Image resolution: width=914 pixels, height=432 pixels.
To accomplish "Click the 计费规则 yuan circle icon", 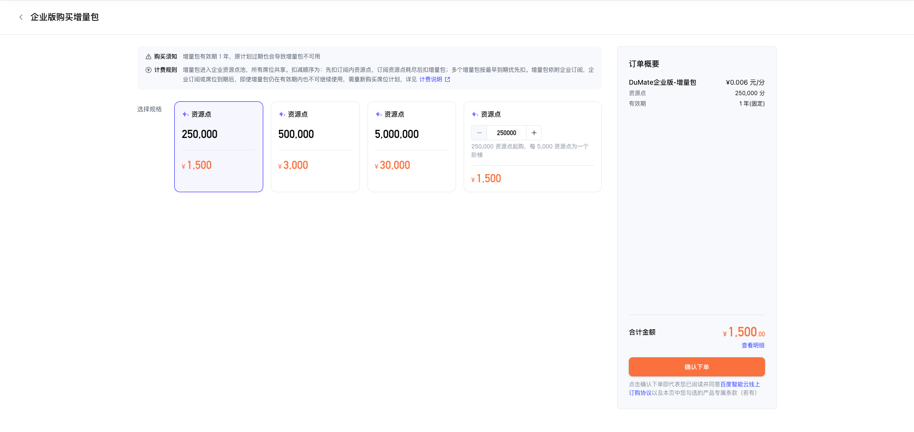I will tap(149, 70).
